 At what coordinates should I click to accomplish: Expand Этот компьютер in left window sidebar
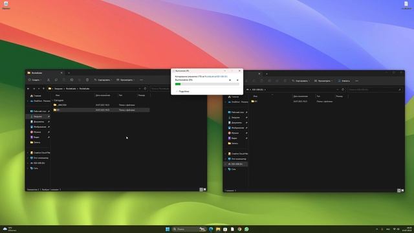28,158
